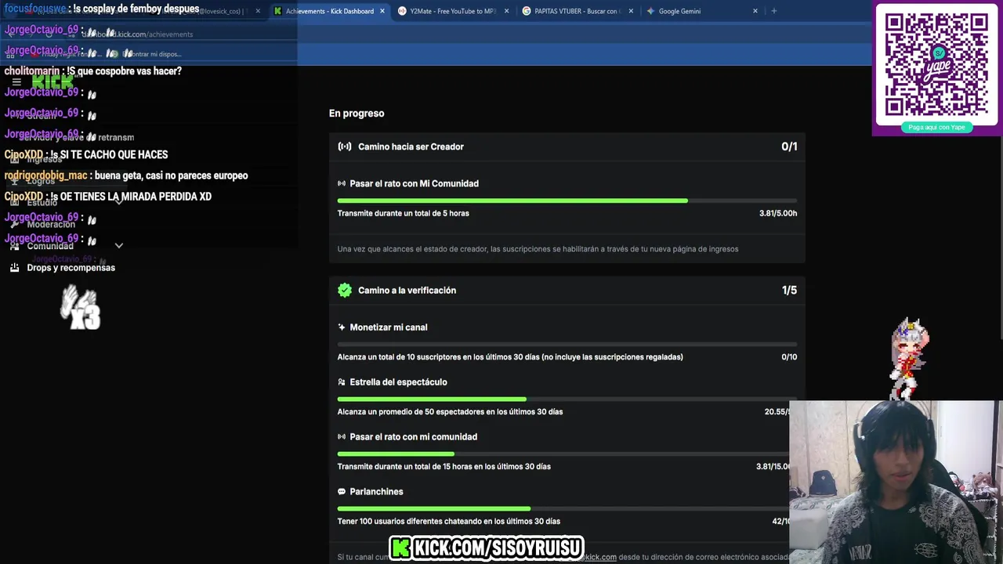Viewport: 1003px width, 564px height.
Task: Click the 100 usuarios chateando progress bar
Action: (563, 509)
